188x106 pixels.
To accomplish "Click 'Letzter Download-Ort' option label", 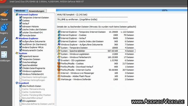I will pos(32,32).
